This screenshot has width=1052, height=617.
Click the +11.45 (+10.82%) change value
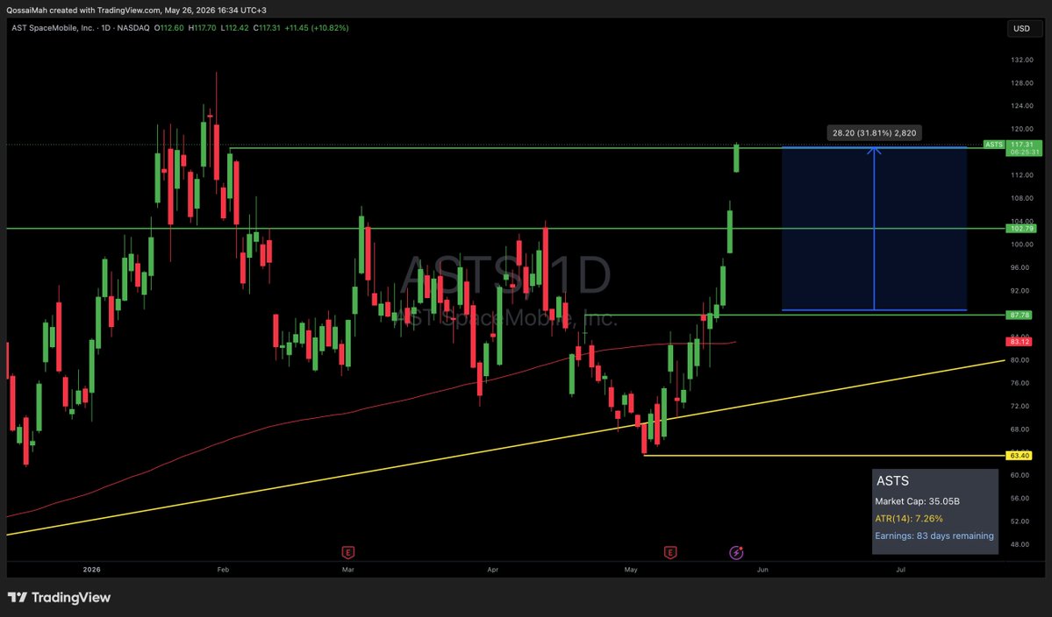coord(316,28)
